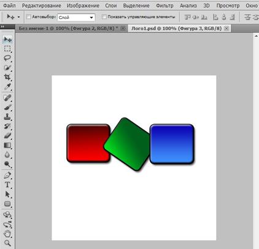
Task: Open the Move tool preset picker arrow
Action: point(18,17)
